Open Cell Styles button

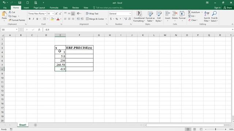[x=159, y=16]
